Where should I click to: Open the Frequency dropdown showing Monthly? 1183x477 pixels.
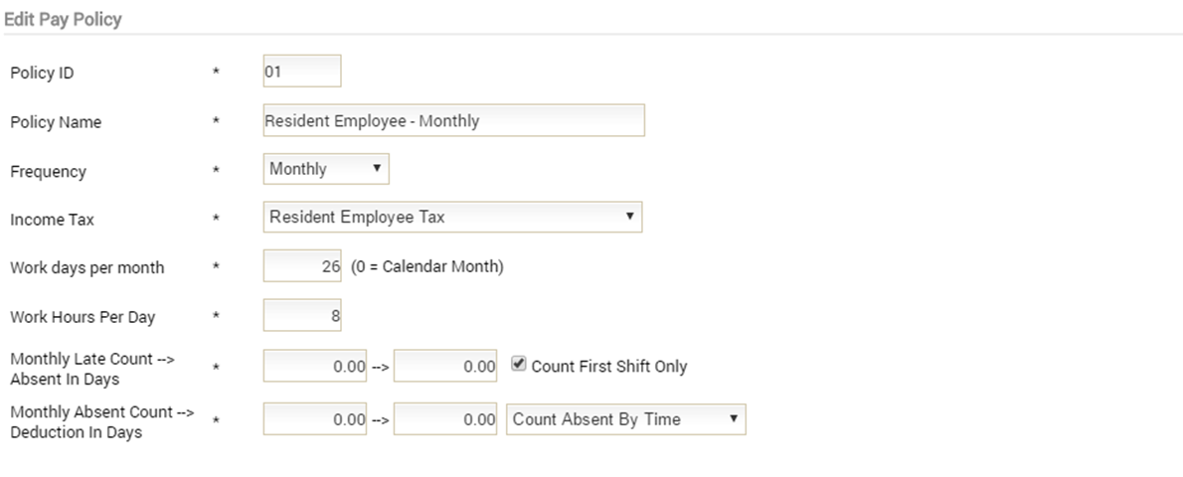click(x=326, y=169)
